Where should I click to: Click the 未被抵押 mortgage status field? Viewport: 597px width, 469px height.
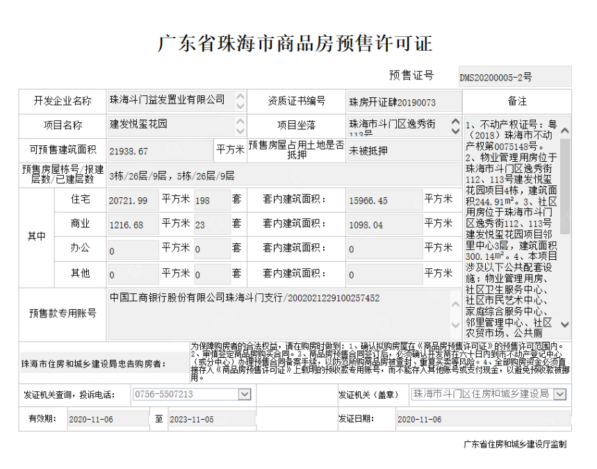pyautogui.click(x=404, y=151)
